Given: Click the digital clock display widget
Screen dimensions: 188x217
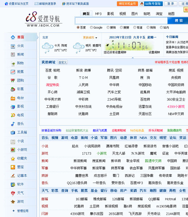Looking at the screenshot, I should point(129,45).
